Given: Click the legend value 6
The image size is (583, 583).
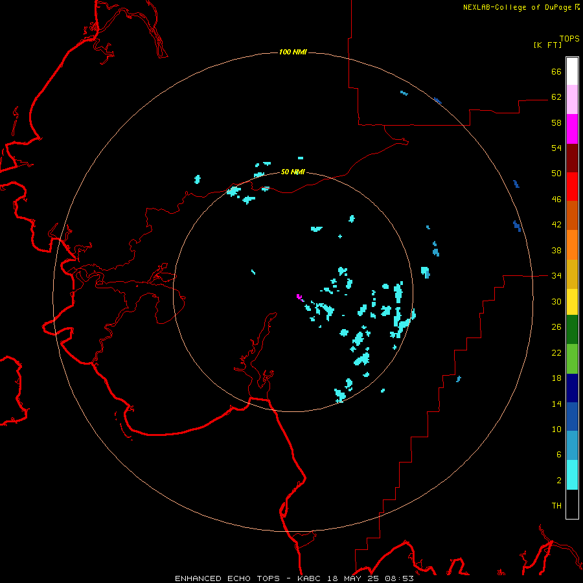Looking at the screenshot, I should (559, 455).
